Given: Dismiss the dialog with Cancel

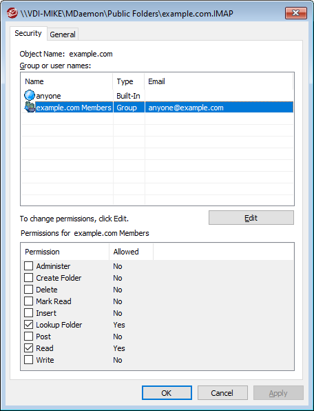Looking at the screenshot, I should click(x=222, y=392).
